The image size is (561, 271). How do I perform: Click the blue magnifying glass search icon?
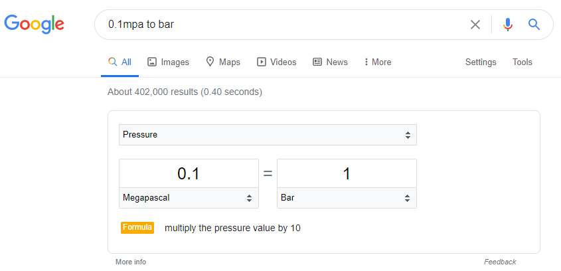[534, 25]
